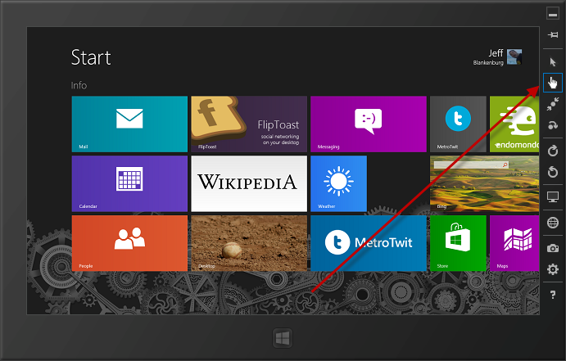This screenshot has width=566, height=361.
Task: Enable pinch/zoom touch mode
Action: [x=553, y=104]
